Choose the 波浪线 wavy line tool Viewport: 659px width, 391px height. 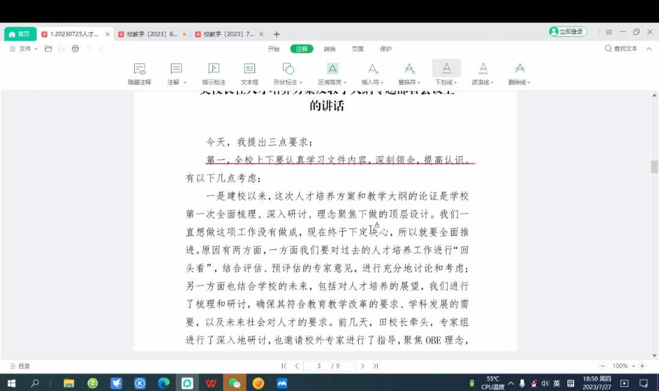click(x=483, y=69)
